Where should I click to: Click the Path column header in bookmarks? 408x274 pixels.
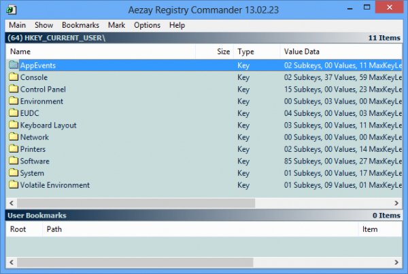pyautogui.click(x=201, y=229)
